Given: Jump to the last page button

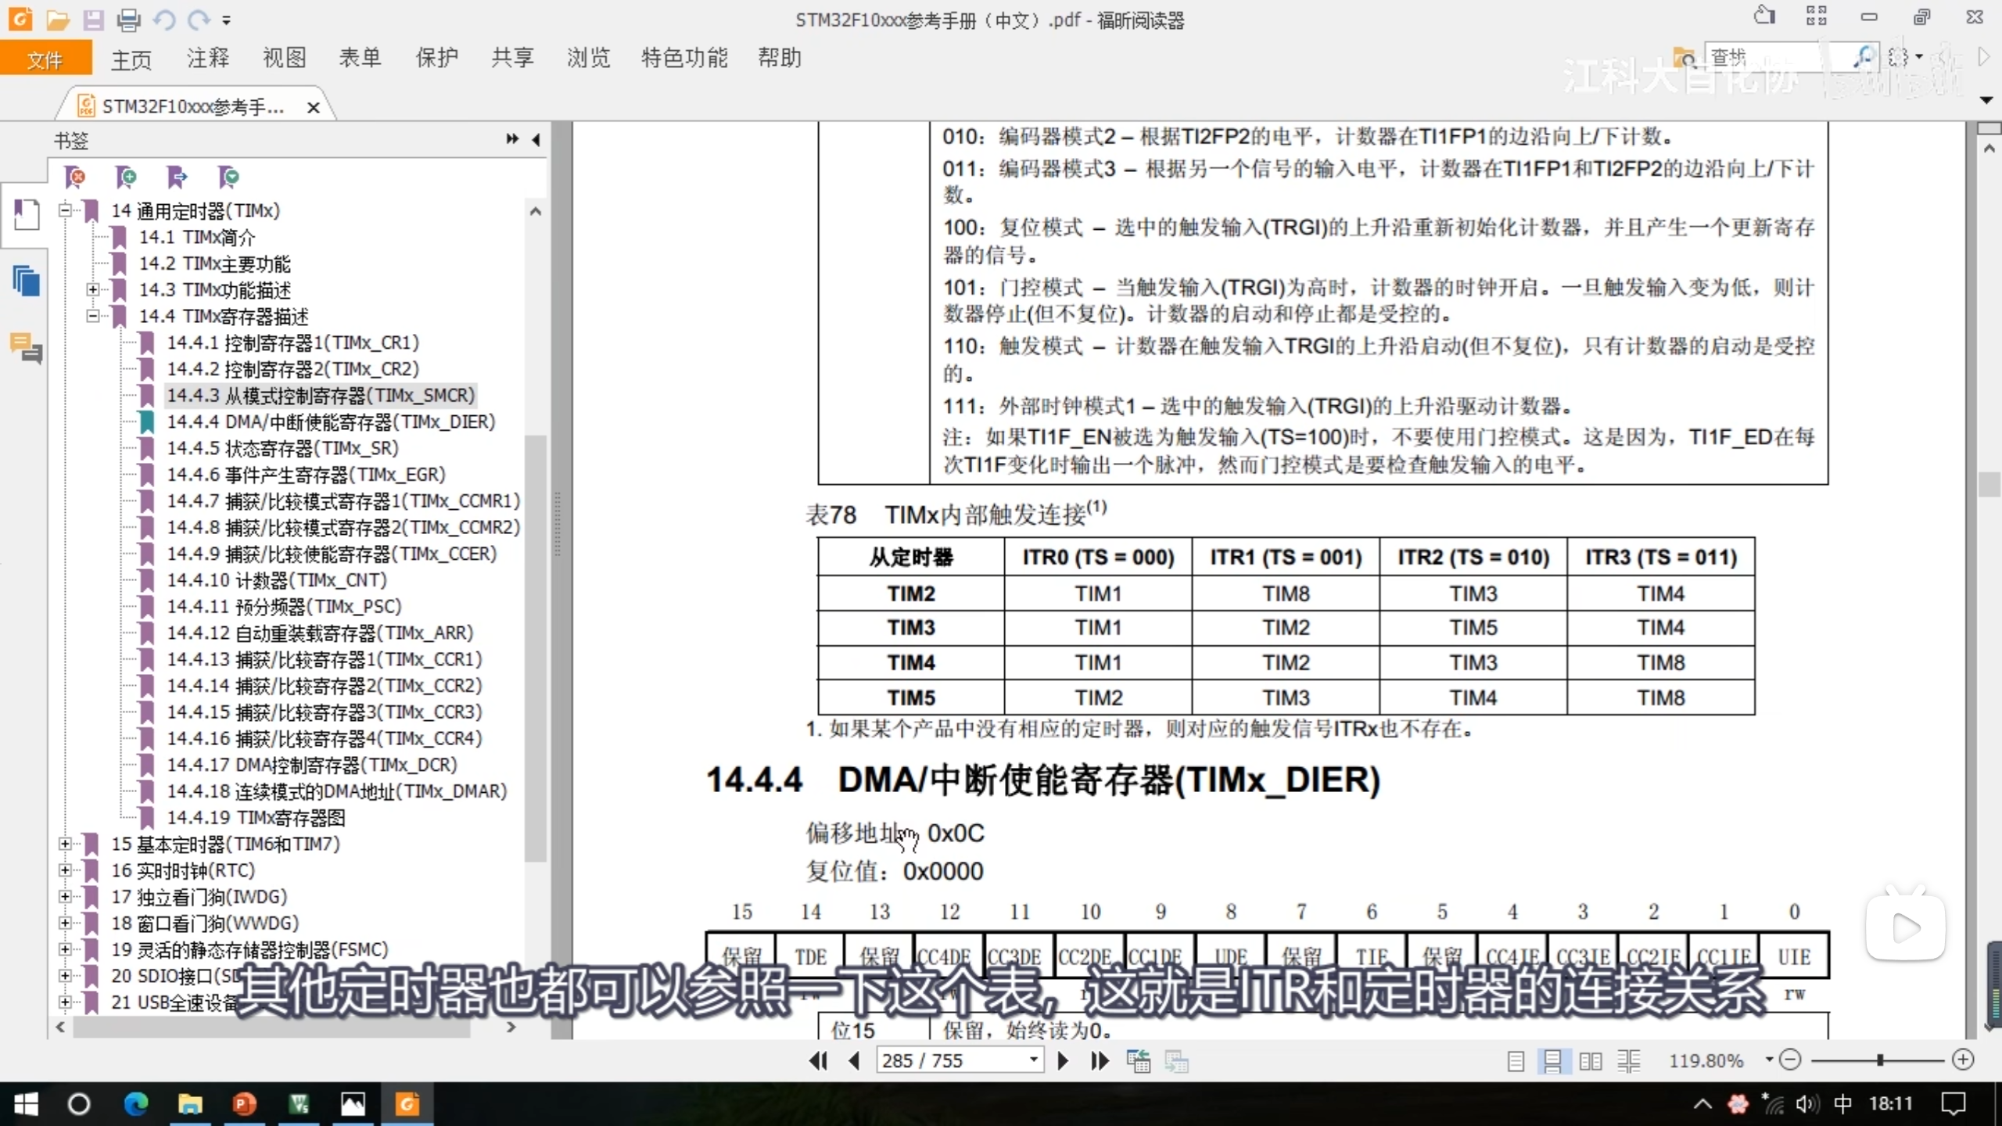Looking at the screenshot, I should click(1100, 1061).
